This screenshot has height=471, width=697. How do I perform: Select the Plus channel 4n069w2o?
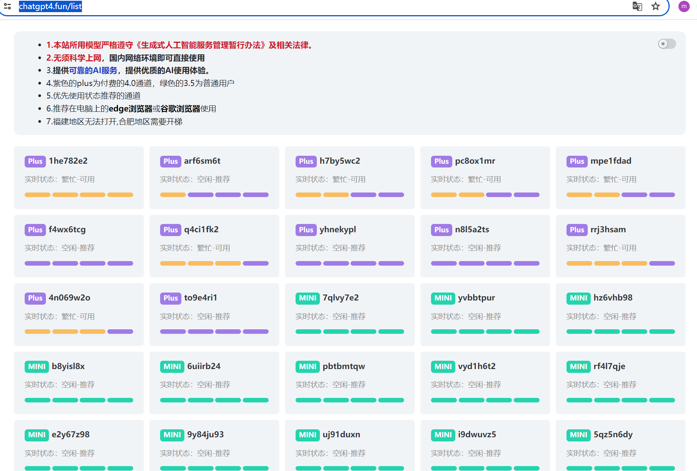click(79, 315)
